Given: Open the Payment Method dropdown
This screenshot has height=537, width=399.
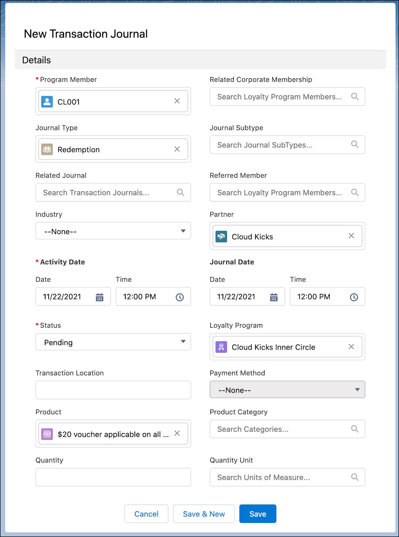Looking at the screenshot, I should [x=287, y=389].
